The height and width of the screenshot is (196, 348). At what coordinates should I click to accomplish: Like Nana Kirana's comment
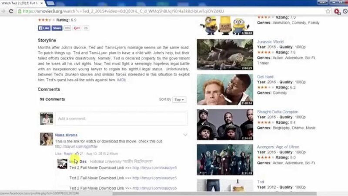58,154
